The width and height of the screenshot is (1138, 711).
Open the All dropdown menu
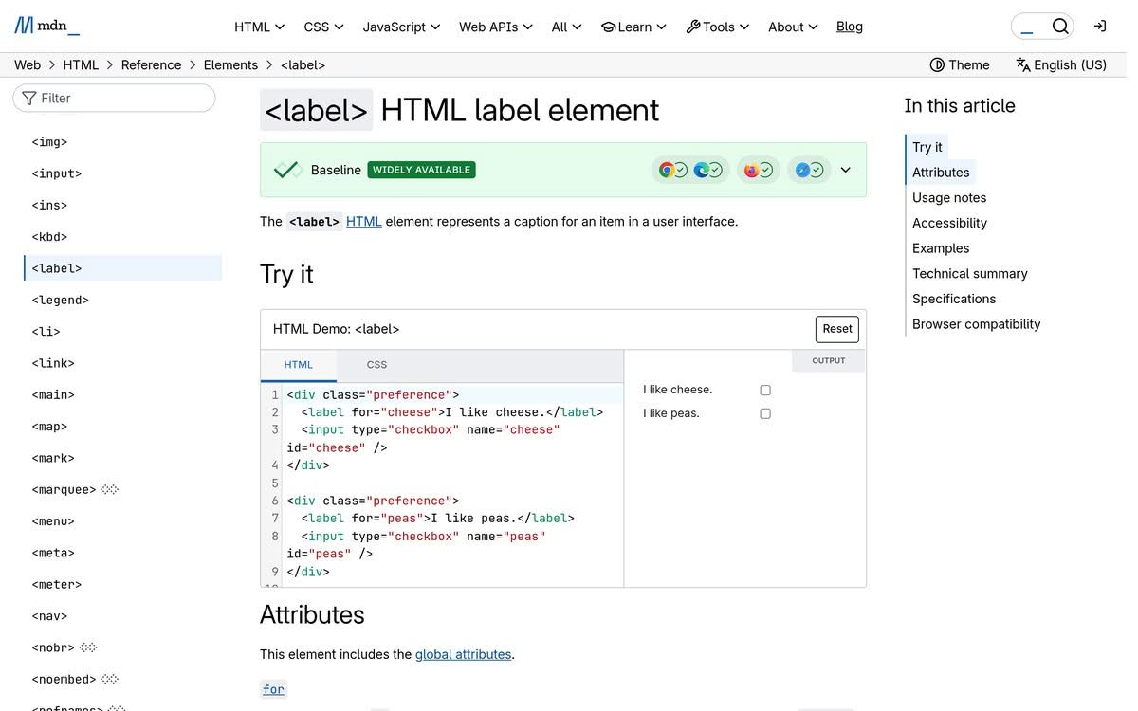[x=567, y=27]
